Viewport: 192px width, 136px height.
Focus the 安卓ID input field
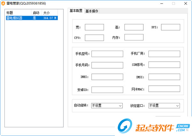click(x=107, y=90)
